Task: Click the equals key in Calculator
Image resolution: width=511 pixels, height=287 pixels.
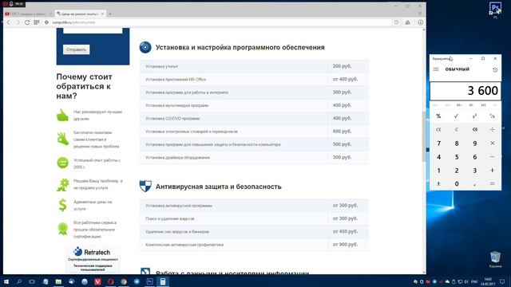Action: [x=492, y=183]
